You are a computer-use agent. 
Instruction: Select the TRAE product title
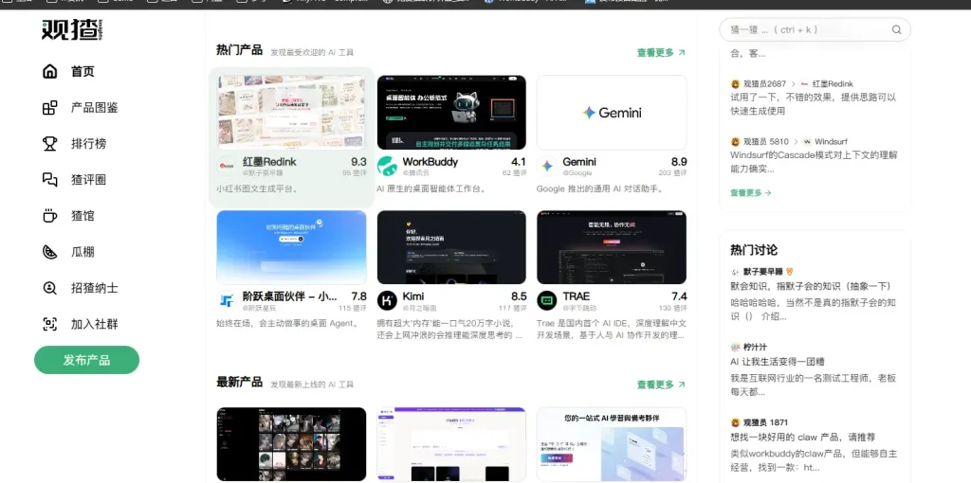click(576, 296)
